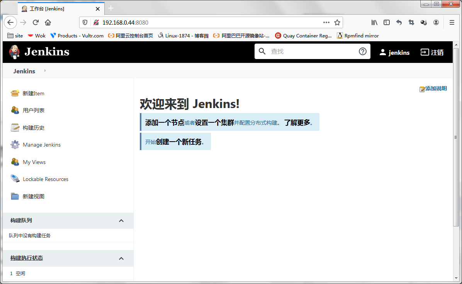Open 用户列表 people icon in sidebar

pos(15,110)
